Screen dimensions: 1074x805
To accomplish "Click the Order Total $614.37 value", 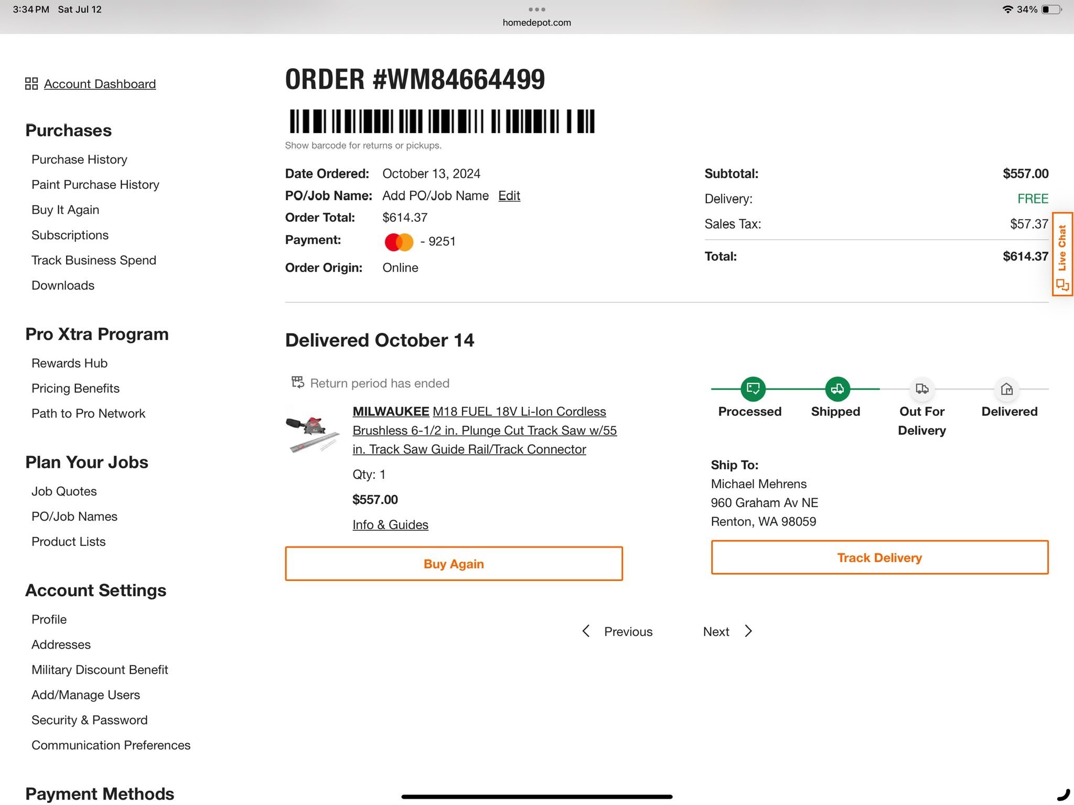I will (x=405, y=218).
